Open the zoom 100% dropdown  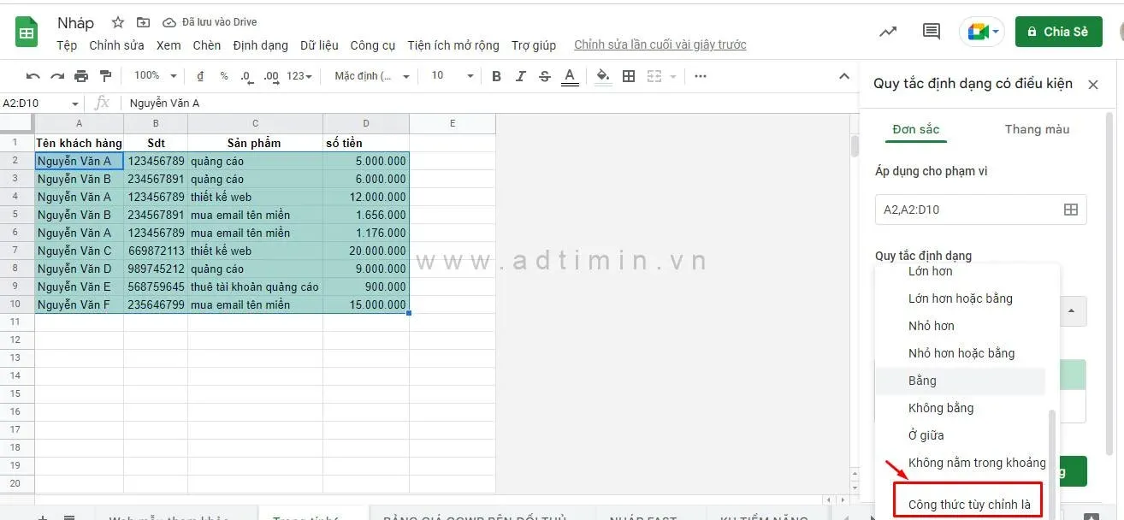(x=156, y=76)
